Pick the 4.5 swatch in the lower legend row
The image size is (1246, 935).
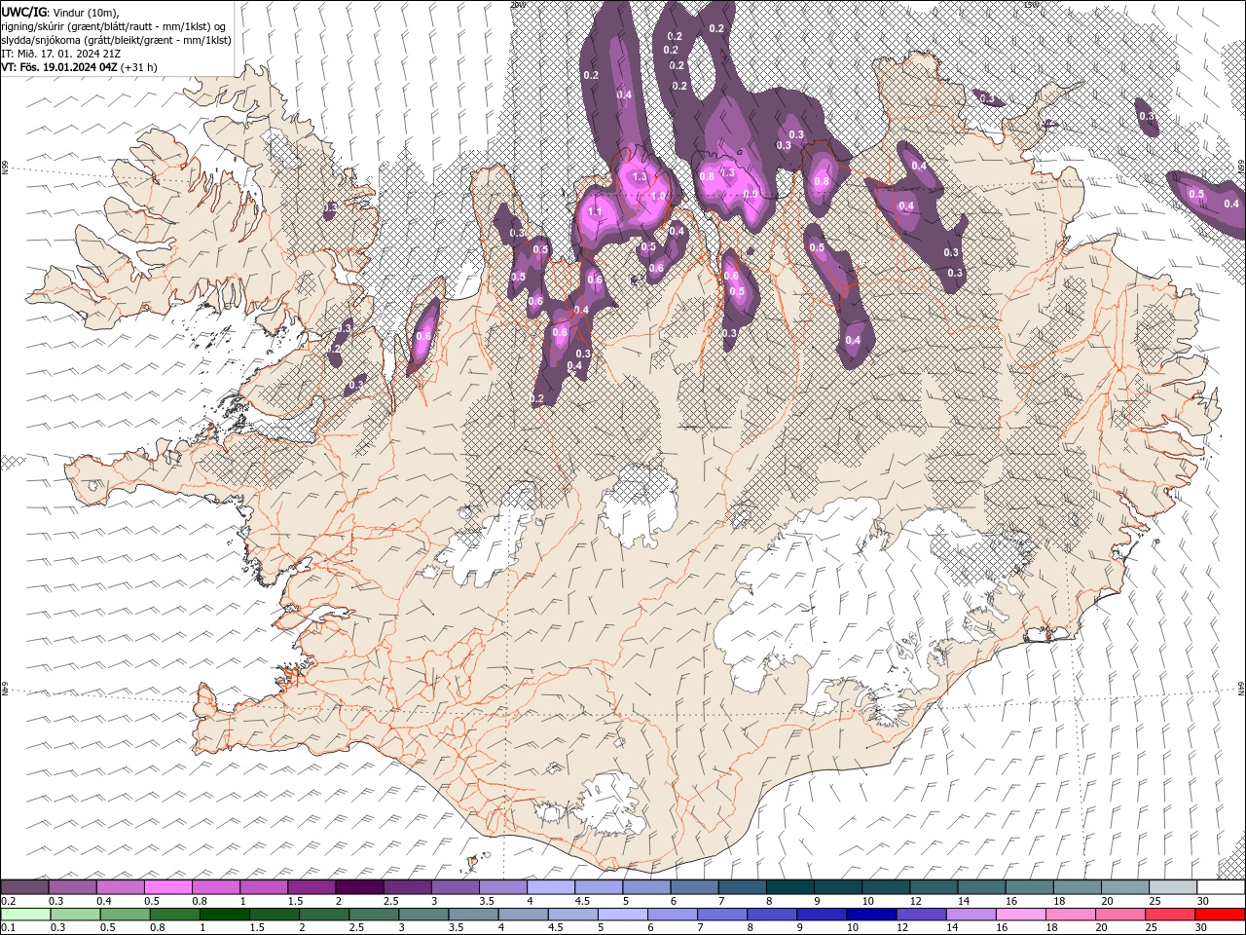pos(572,915)
